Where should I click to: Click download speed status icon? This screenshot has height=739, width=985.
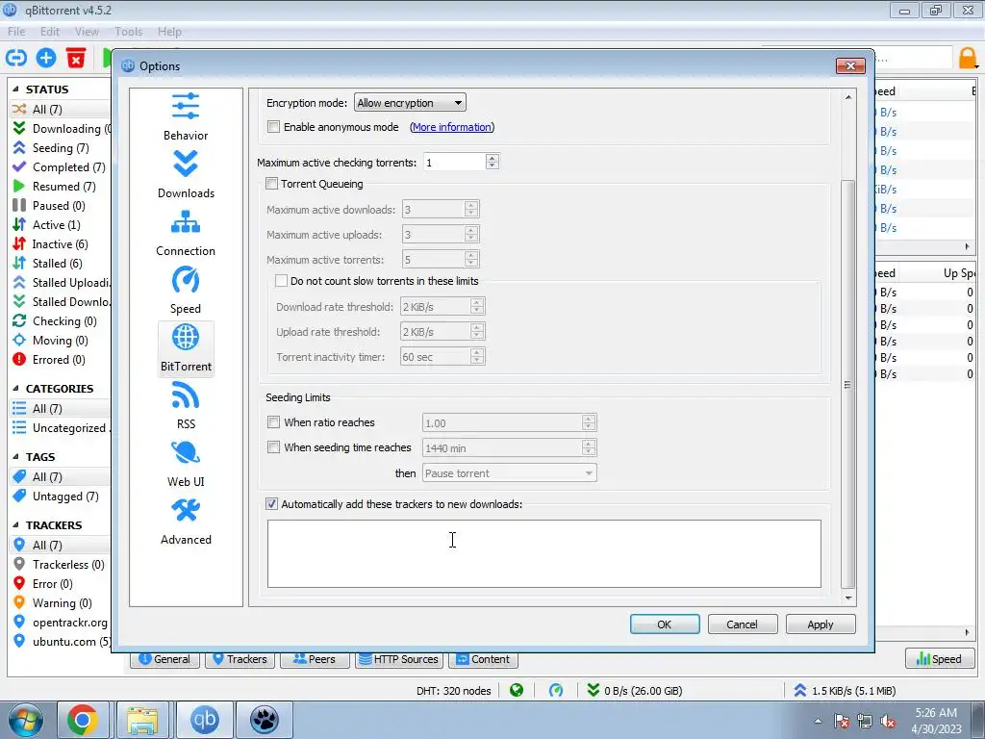point(593,691)
